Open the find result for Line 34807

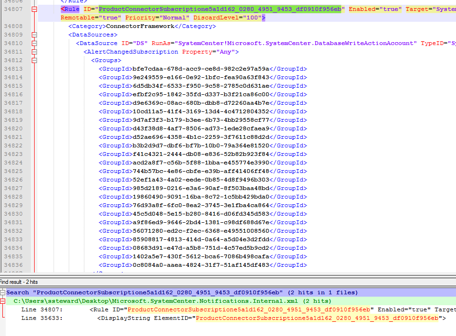tap(238, 310)
